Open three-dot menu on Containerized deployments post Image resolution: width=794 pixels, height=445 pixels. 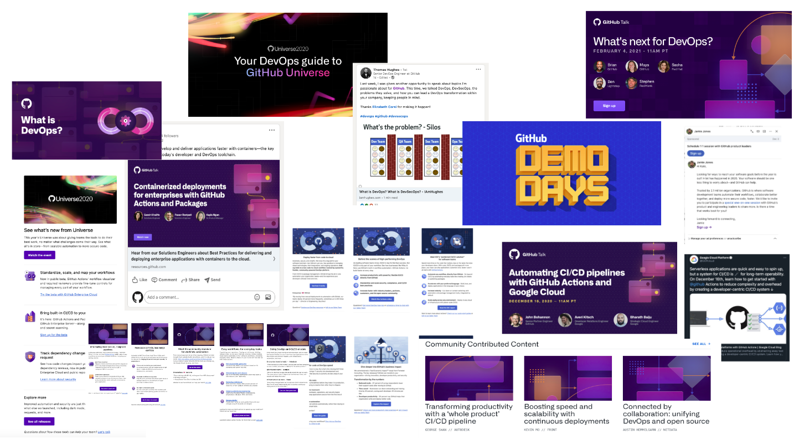coord(272,130)
